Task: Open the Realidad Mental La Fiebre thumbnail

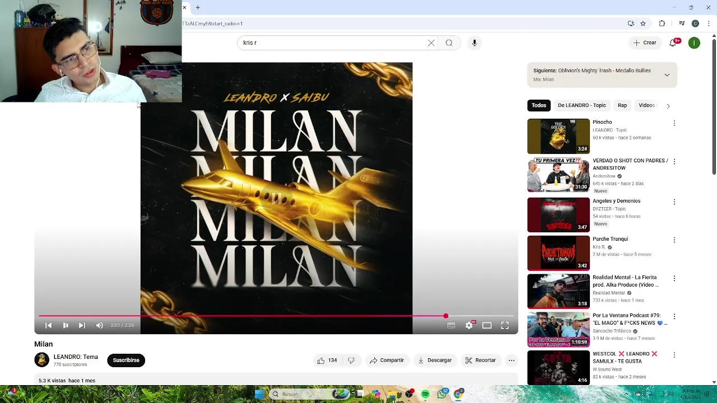Action: click(x=558, y=291)
